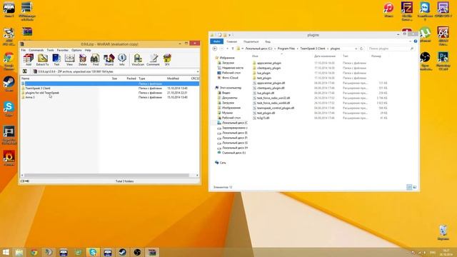Open the Tools menu in WinRAR
457x257 pixels.
point(51,50)
